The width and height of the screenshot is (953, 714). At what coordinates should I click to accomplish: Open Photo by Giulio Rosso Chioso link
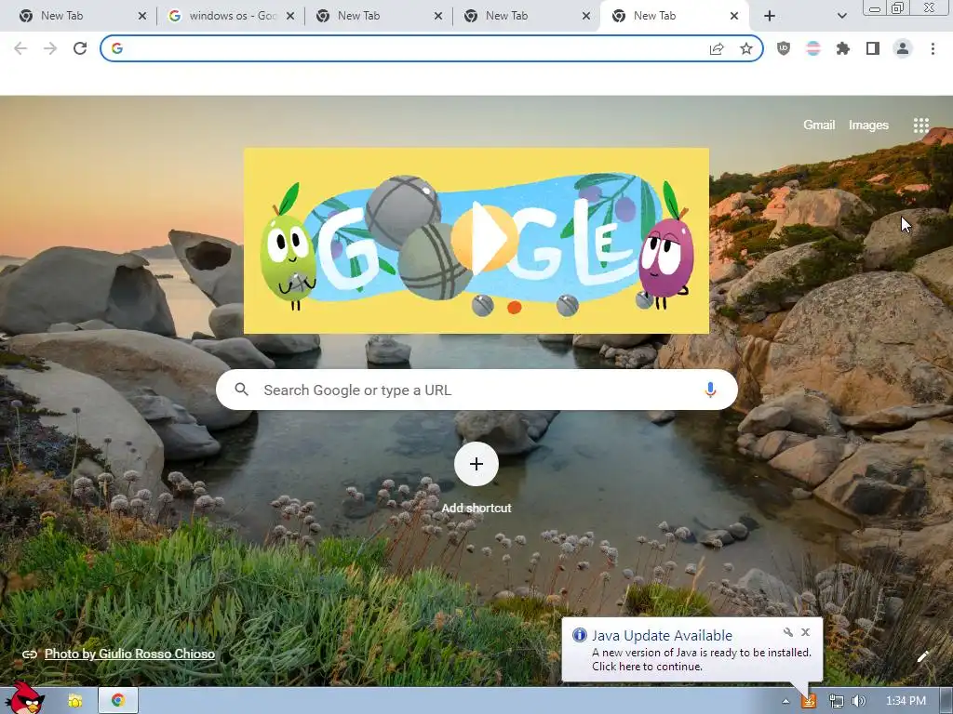[x=129, y=654]
